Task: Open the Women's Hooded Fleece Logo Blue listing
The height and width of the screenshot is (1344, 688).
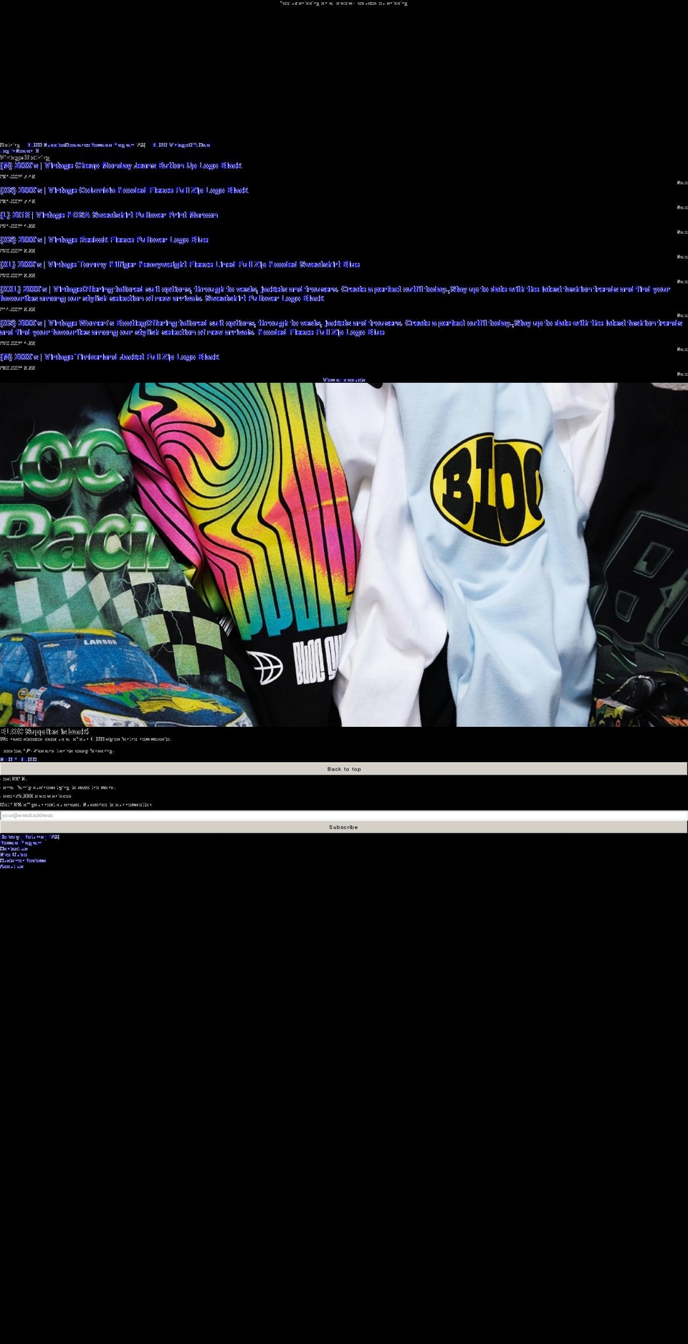Action: (340, 328)
